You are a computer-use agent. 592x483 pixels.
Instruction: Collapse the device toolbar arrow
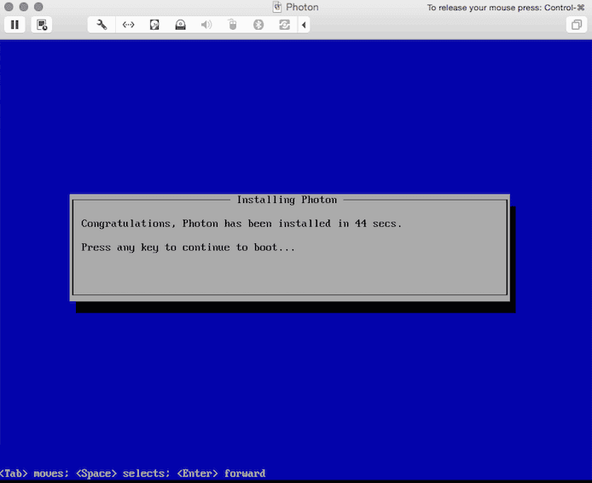[x=304, y=25]
